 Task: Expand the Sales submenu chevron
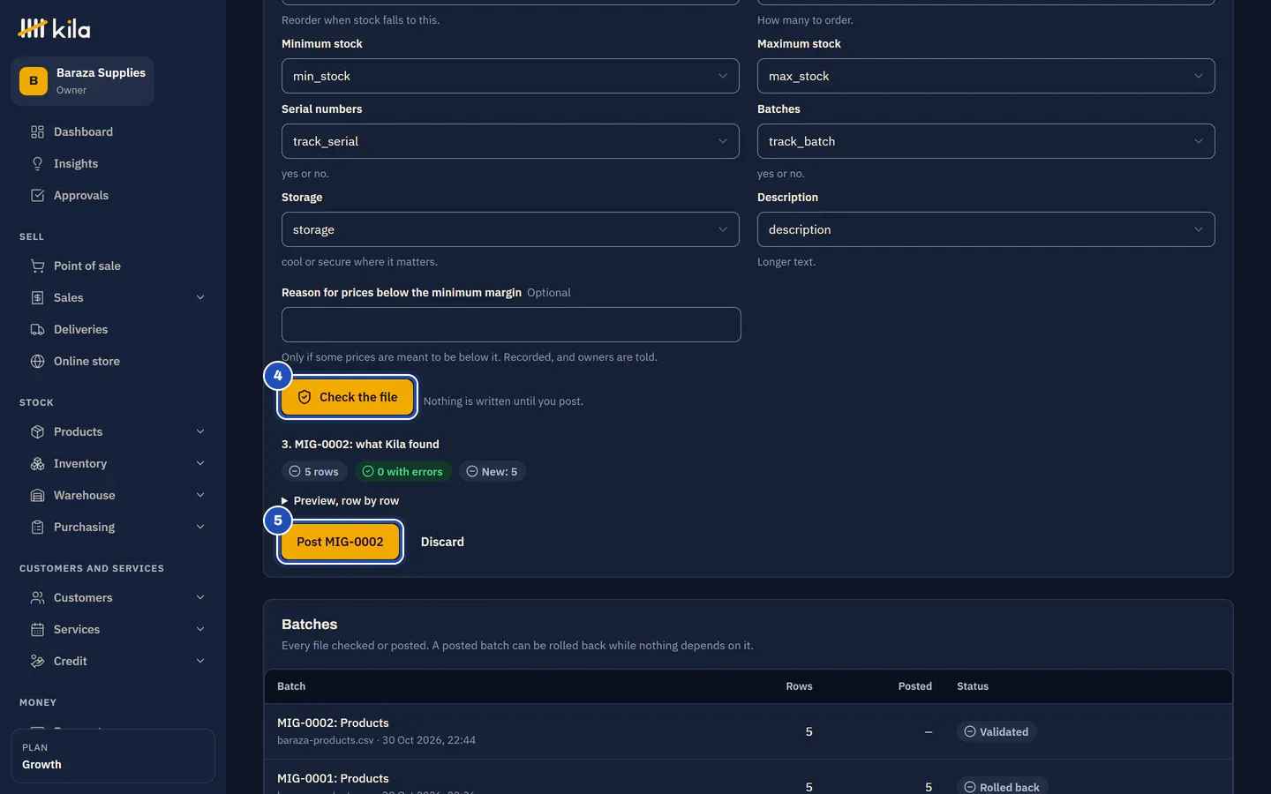pyautogui.click(x=200, y=297)
